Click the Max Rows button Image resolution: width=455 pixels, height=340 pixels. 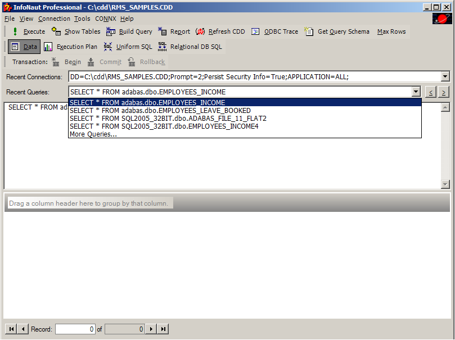pos(391,31)
